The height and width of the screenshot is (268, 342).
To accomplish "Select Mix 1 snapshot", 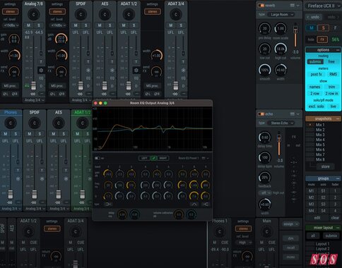I will (x=320, y=125).
